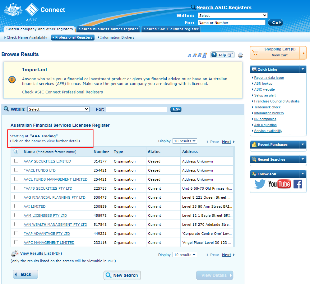Click the magnifier icon beside the Within filter
The image size is (310, 284).
[x=6, y=109]
